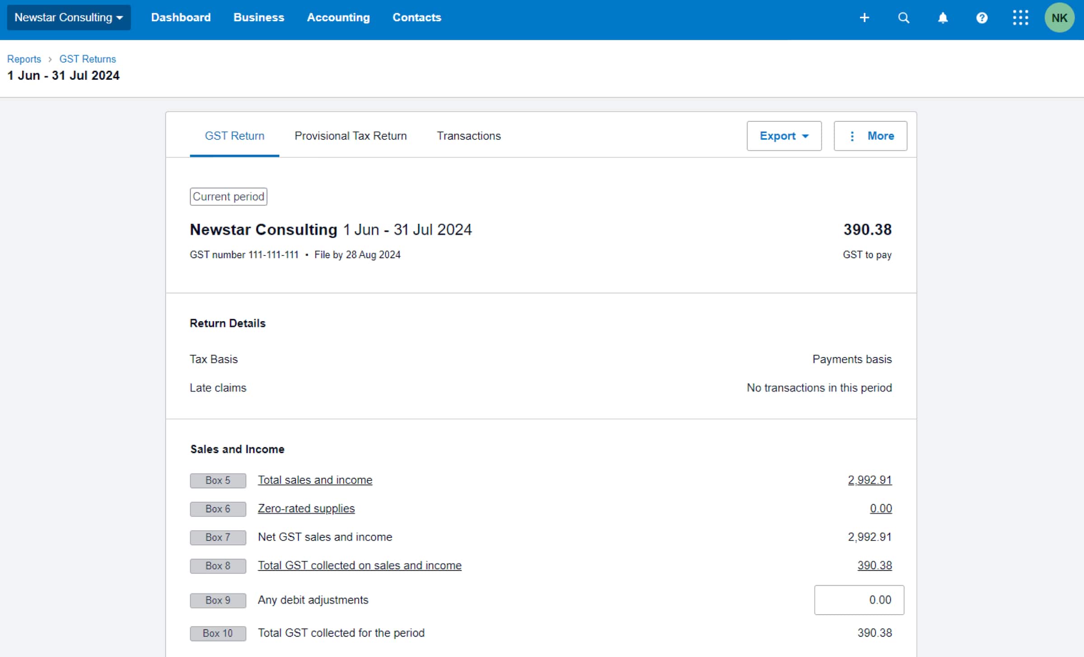Open the Export dropdown
The image size is (1084, 657).
pyautogui.click(x=784, y=136)
